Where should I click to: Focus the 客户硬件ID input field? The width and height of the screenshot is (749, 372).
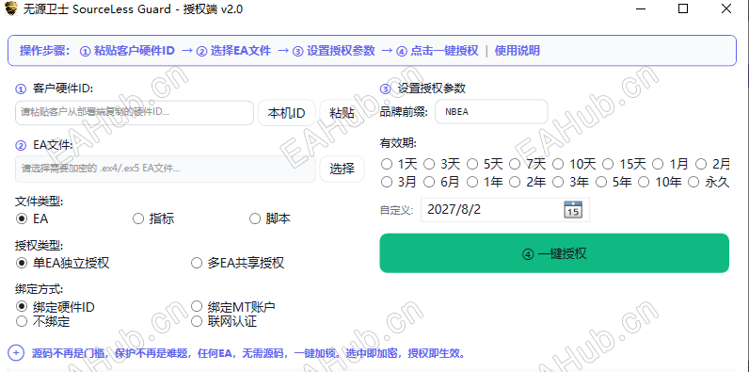135,113
